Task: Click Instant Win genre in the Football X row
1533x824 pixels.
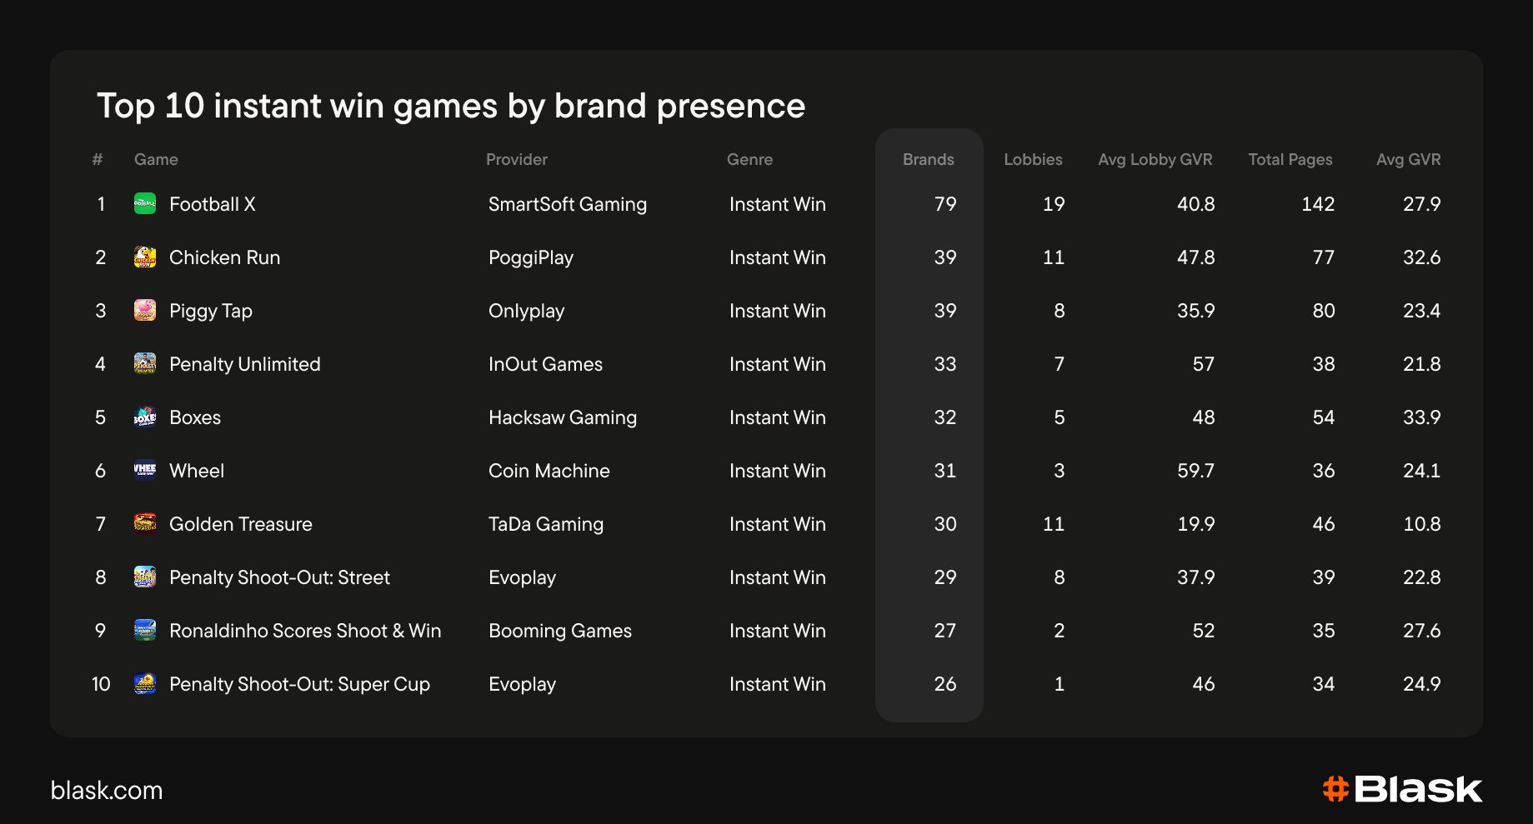Action: pyautogui.click(x=778, y=204)
